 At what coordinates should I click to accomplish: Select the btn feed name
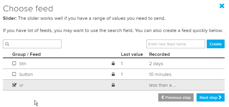(x=23, y=64)
